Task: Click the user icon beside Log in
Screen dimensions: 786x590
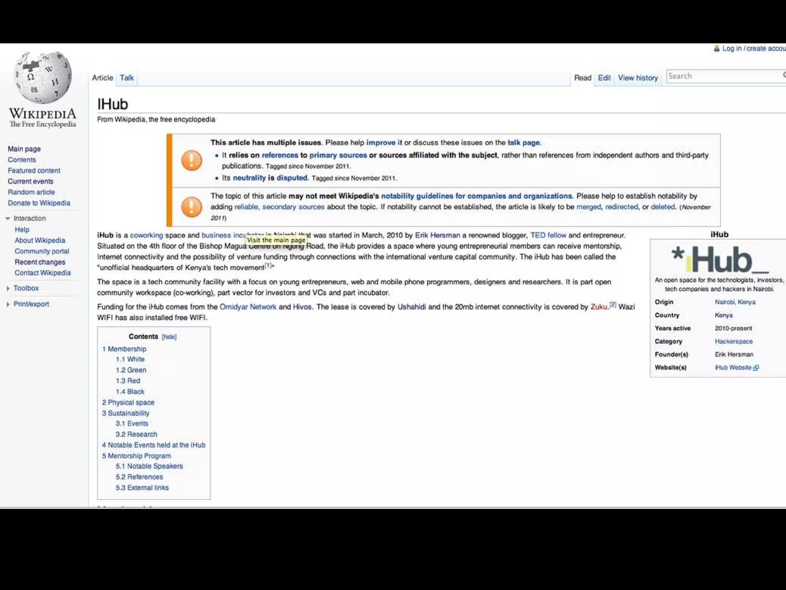Action: 717,48
